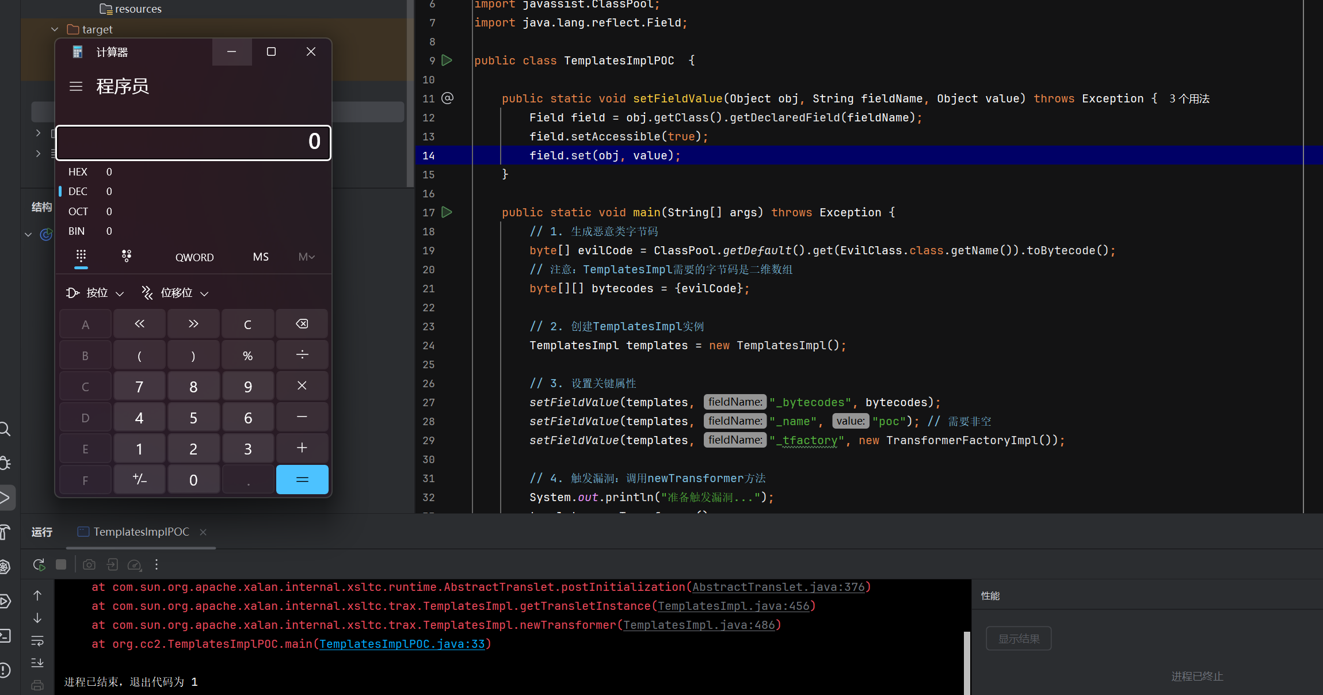Open TemplatesImpl.java:486 stack trace link

699,625
